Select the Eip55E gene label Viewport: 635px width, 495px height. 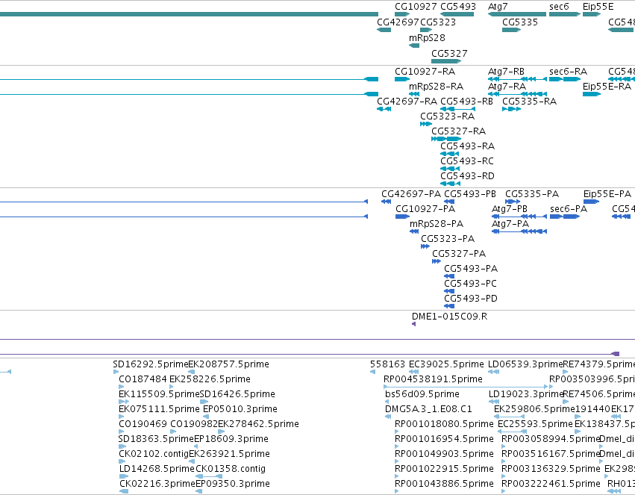click(598, 7)
